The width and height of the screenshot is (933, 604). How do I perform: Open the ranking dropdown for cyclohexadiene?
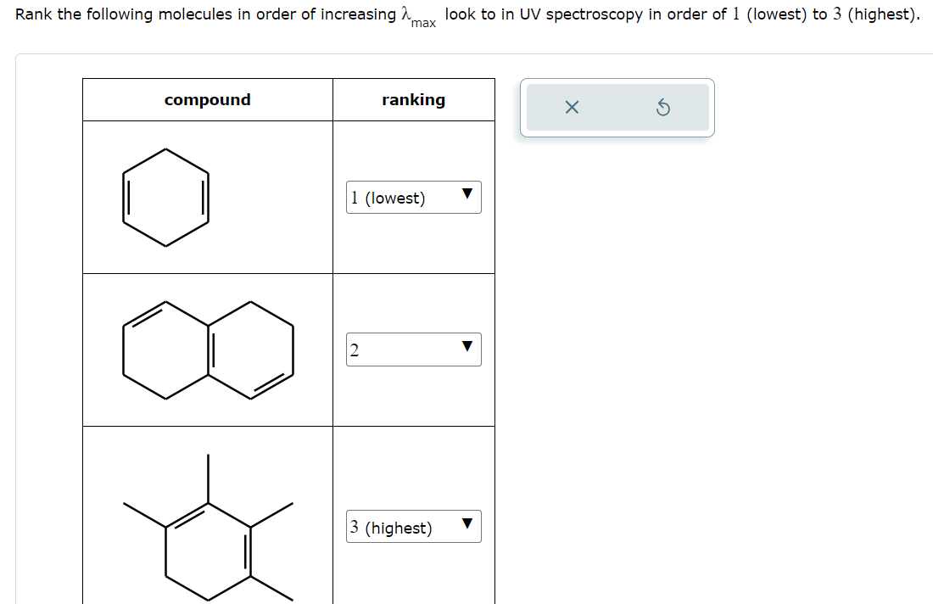(x=413, y=197)
